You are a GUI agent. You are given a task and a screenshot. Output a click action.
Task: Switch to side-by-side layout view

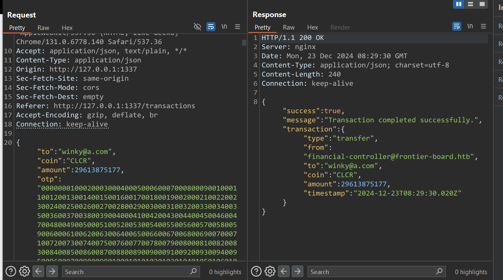pos(458,4)
